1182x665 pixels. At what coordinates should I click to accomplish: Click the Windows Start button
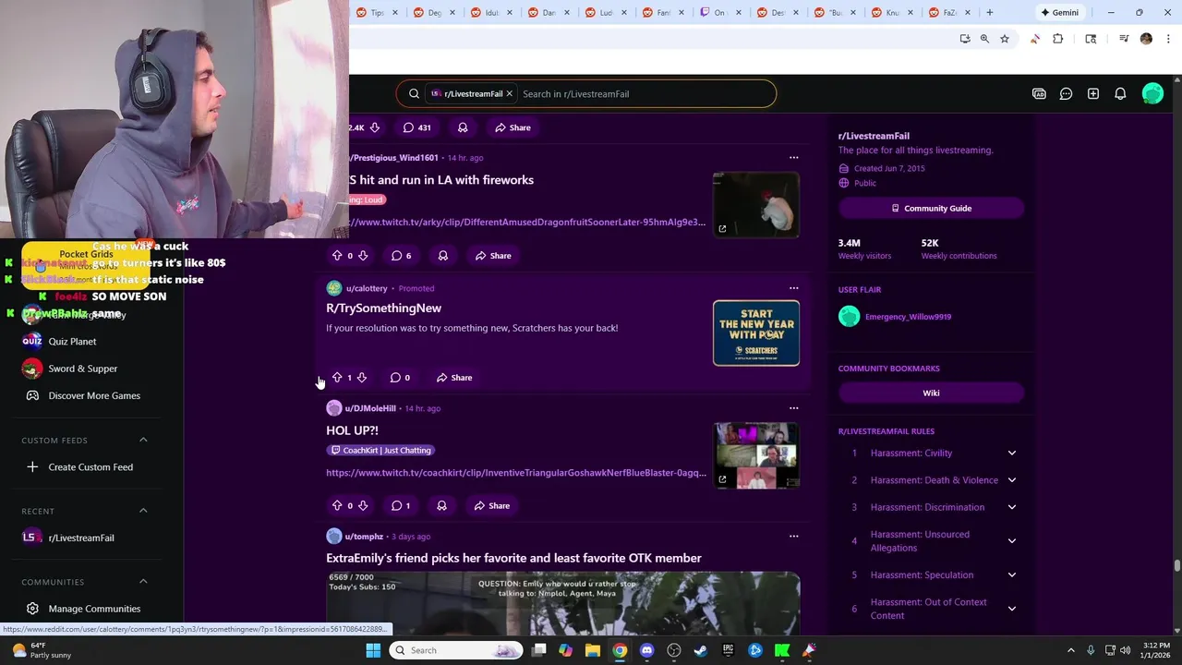pos(373,650)
